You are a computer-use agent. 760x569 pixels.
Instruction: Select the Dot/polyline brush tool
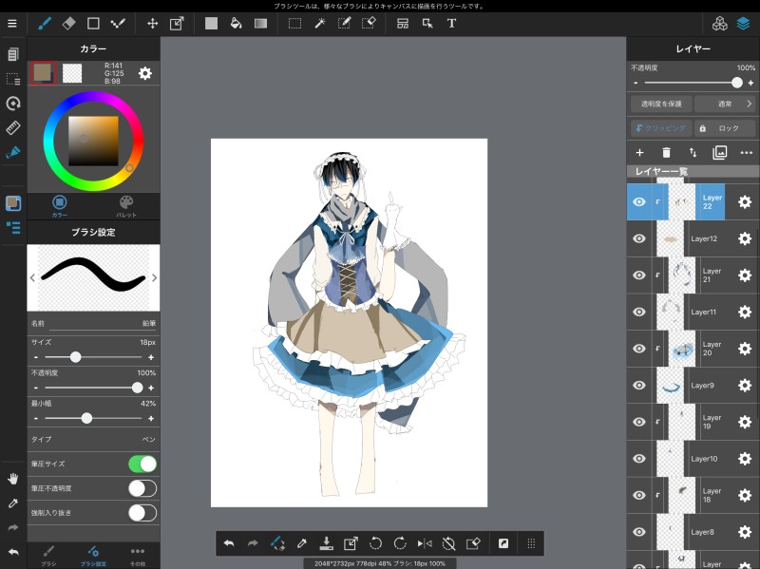pyautogui.click(x=118, y=23)
